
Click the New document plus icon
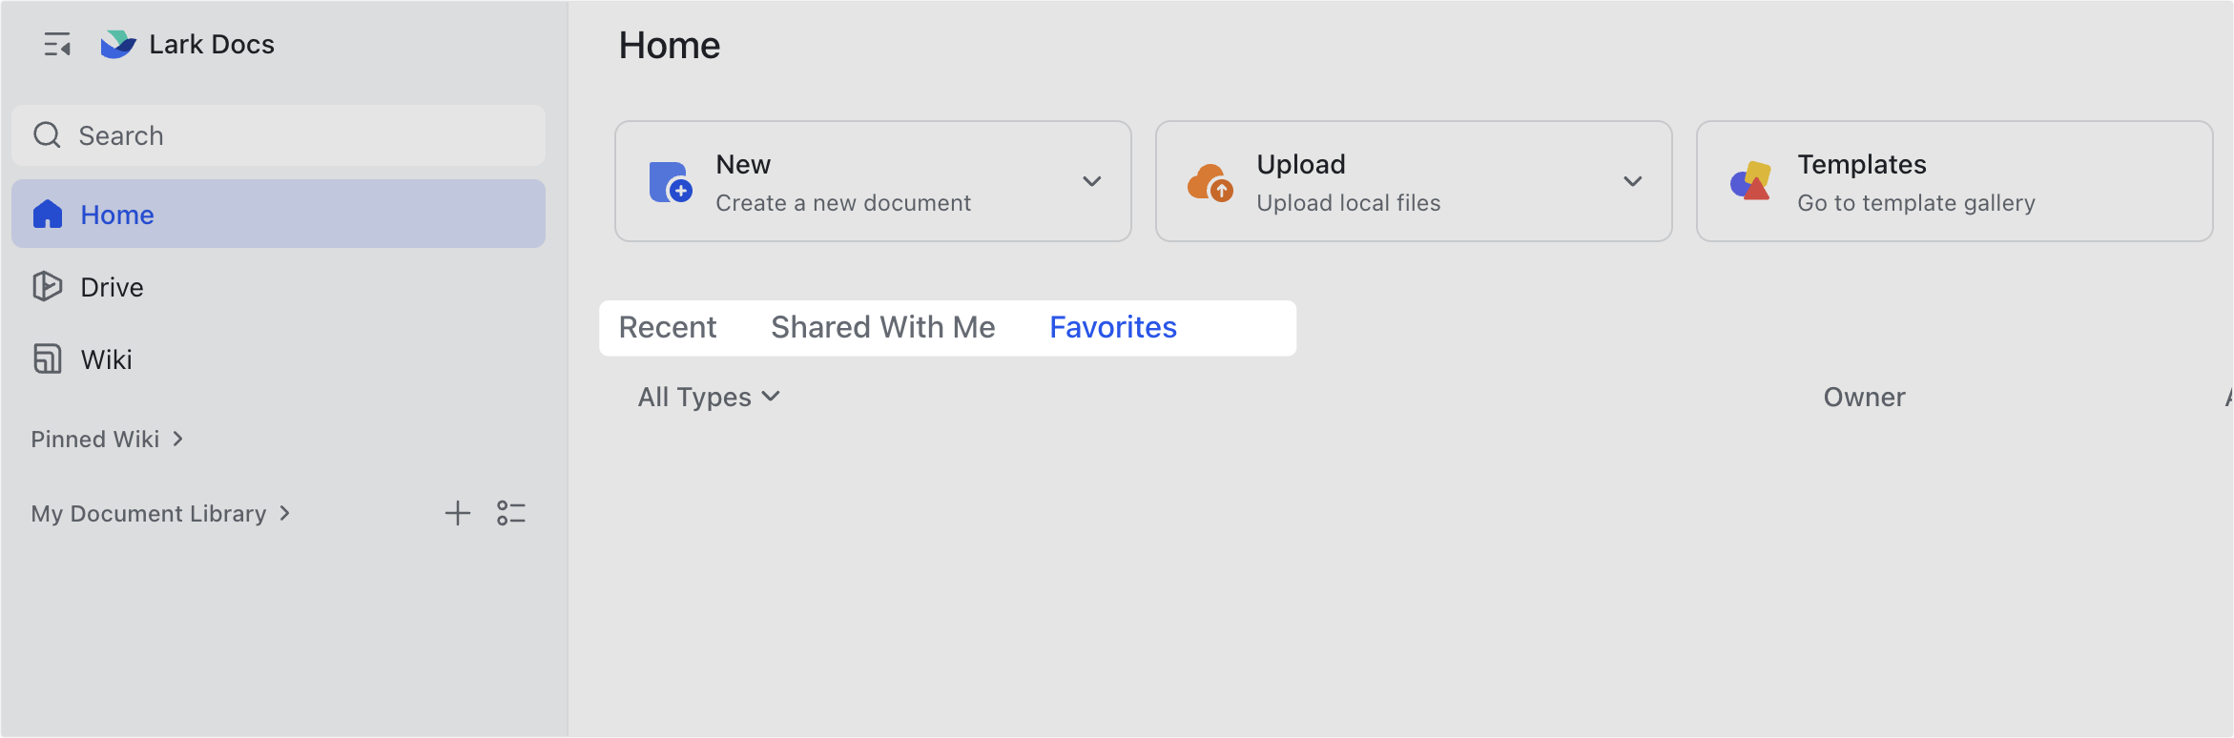tap(671, 182)
